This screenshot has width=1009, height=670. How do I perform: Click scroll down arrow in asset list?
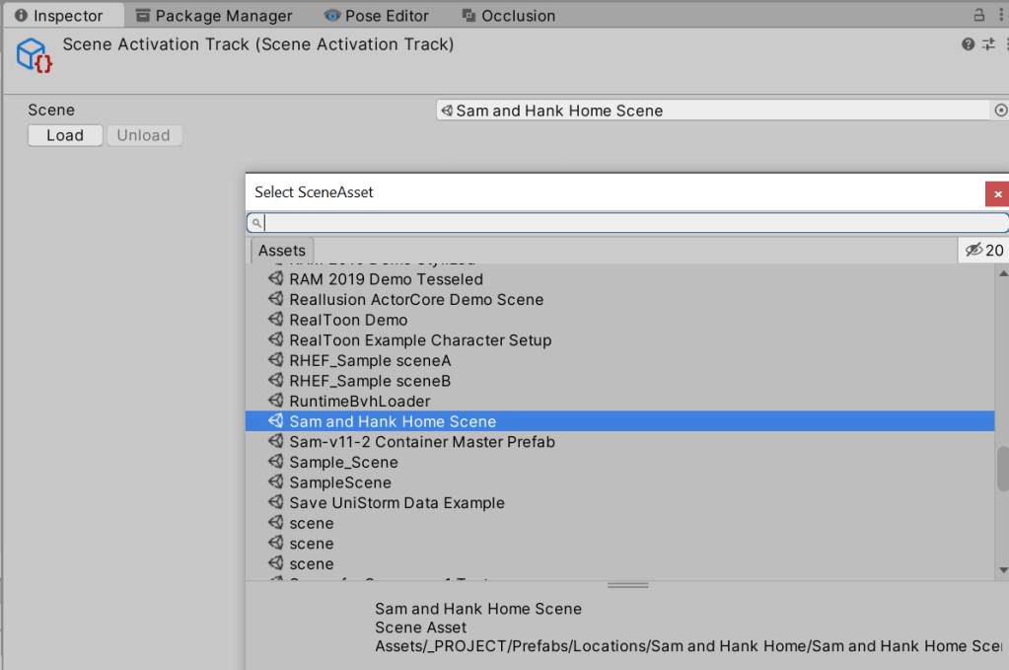1002,570
